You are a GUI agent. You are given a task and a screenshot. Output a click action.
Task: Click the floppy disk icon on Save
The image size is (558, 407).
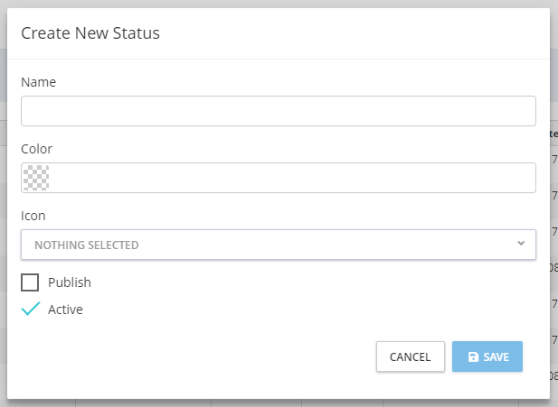pyautogui.click(x=473, y=356)
